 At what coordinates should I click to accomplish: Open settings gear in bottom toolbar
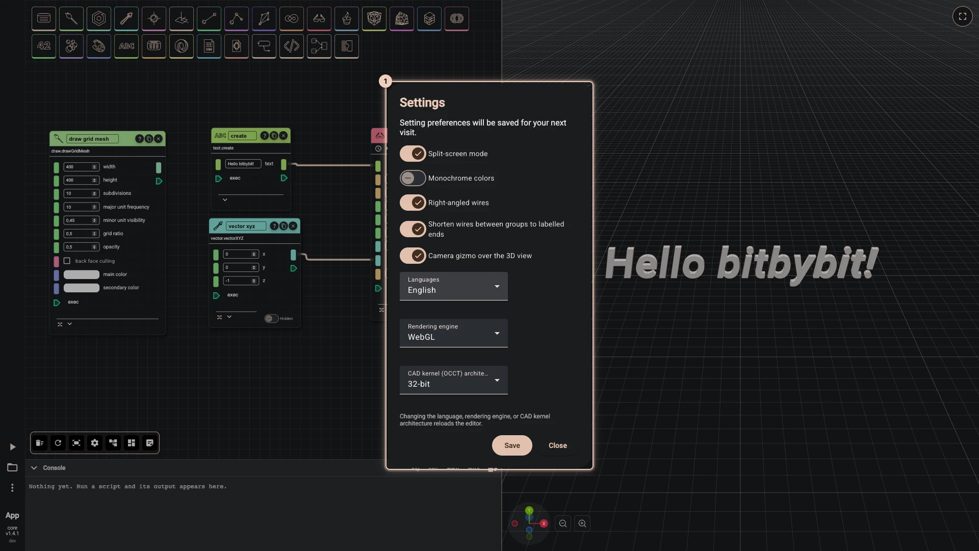point(95,443)
